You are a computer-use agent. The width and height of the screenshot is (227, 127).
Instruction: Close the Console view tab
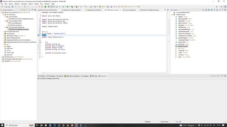(x=107, y=76)
